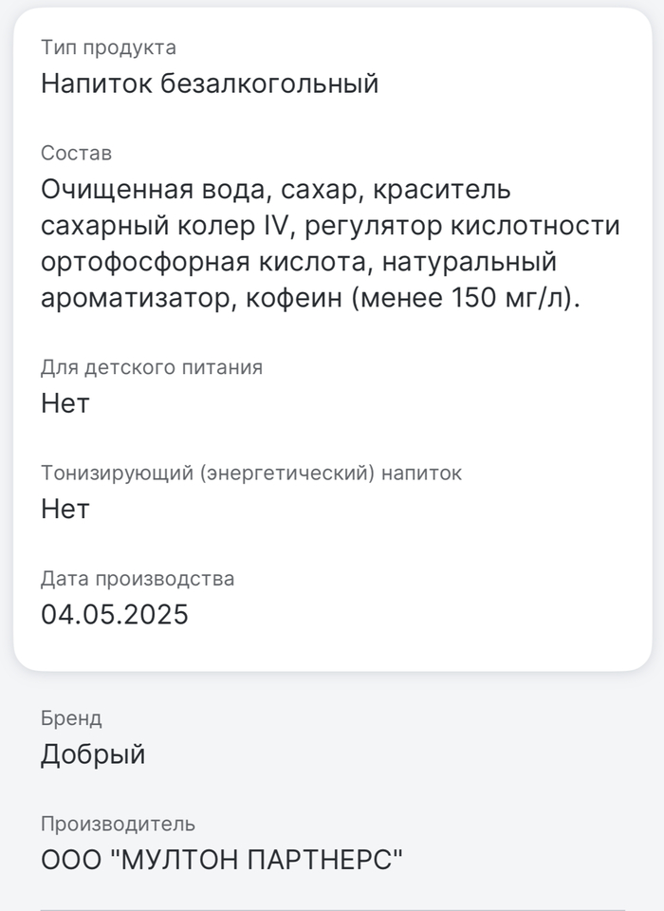The height and width of the screenshot is (911, 664).
Task: Click the "Тонизирующий (энергетический) напиток" label
Action: pyautogui.click(x=251, y=473)
